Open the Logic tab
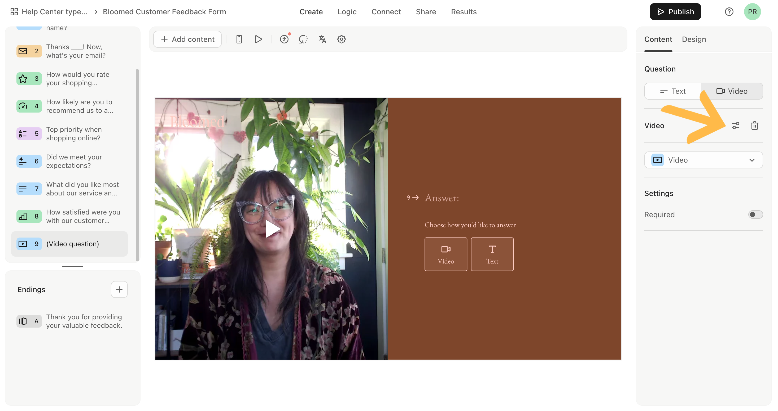The image size is (778, 411). point(347,12)
